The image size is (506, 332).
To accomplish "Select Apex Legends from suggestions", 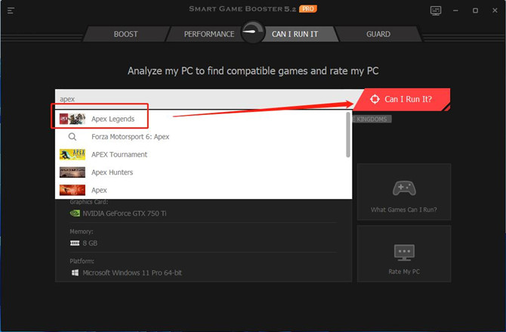I will coord(203,119).
